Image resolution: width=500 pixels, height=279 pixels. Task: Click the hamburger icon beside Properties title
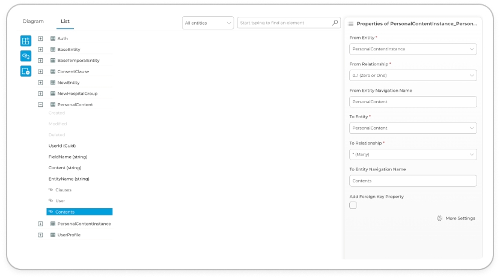[351, 24]
